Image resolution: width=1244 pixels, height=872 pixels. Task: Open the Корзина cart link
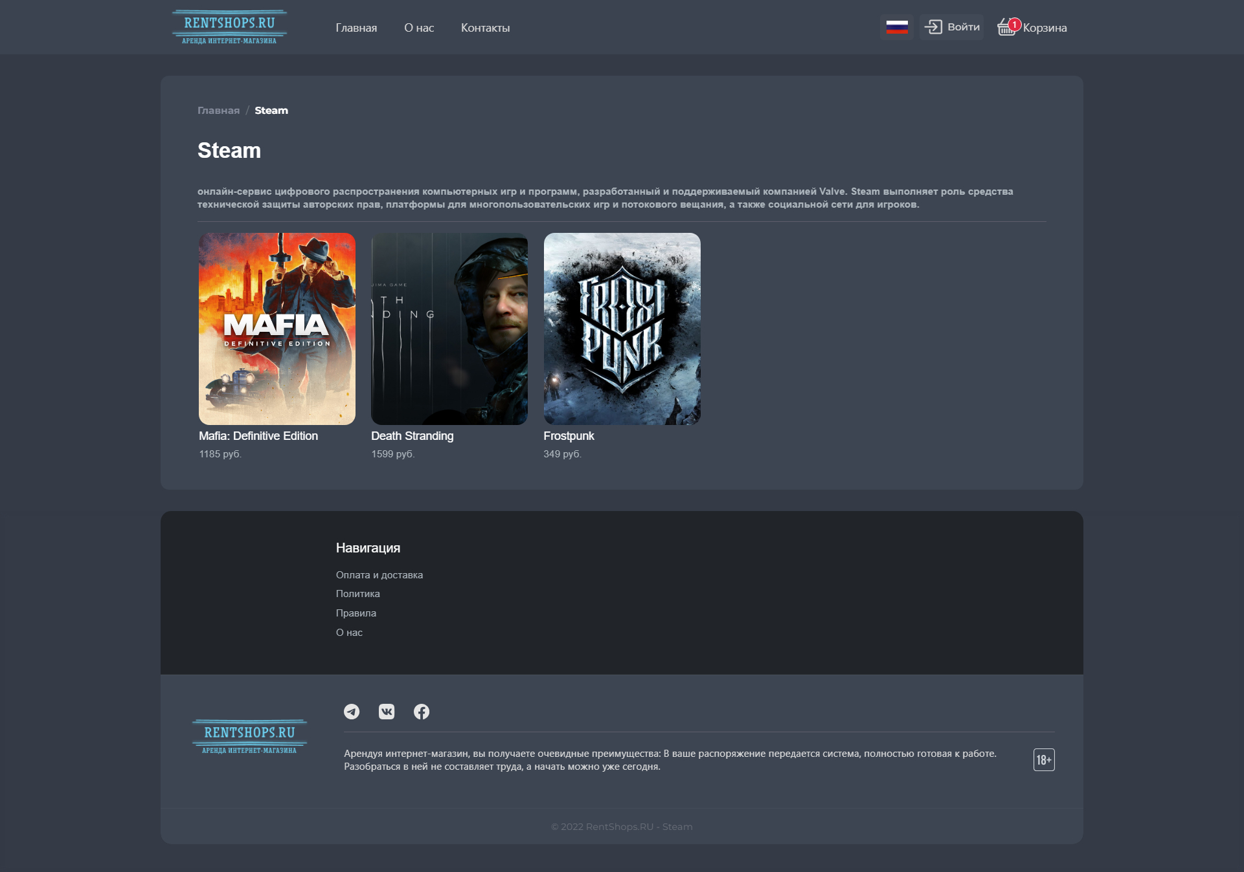click(1045, 28)
